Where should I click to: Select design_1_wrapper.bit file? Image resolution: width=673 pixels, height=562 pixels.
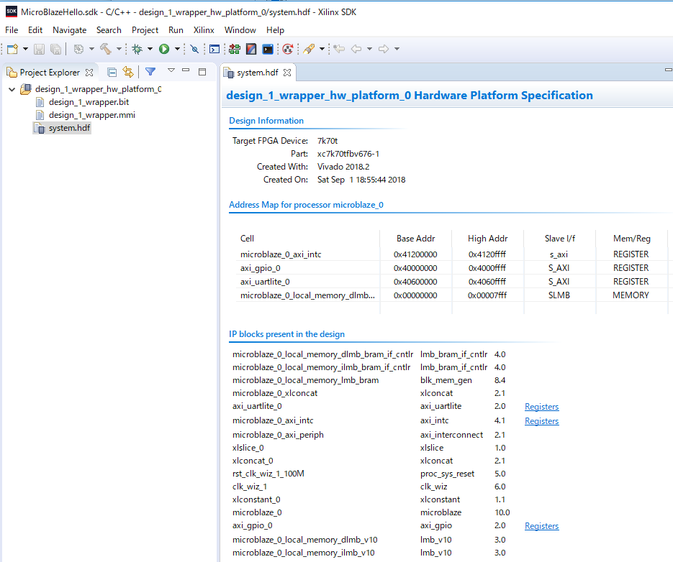[89, 102]
